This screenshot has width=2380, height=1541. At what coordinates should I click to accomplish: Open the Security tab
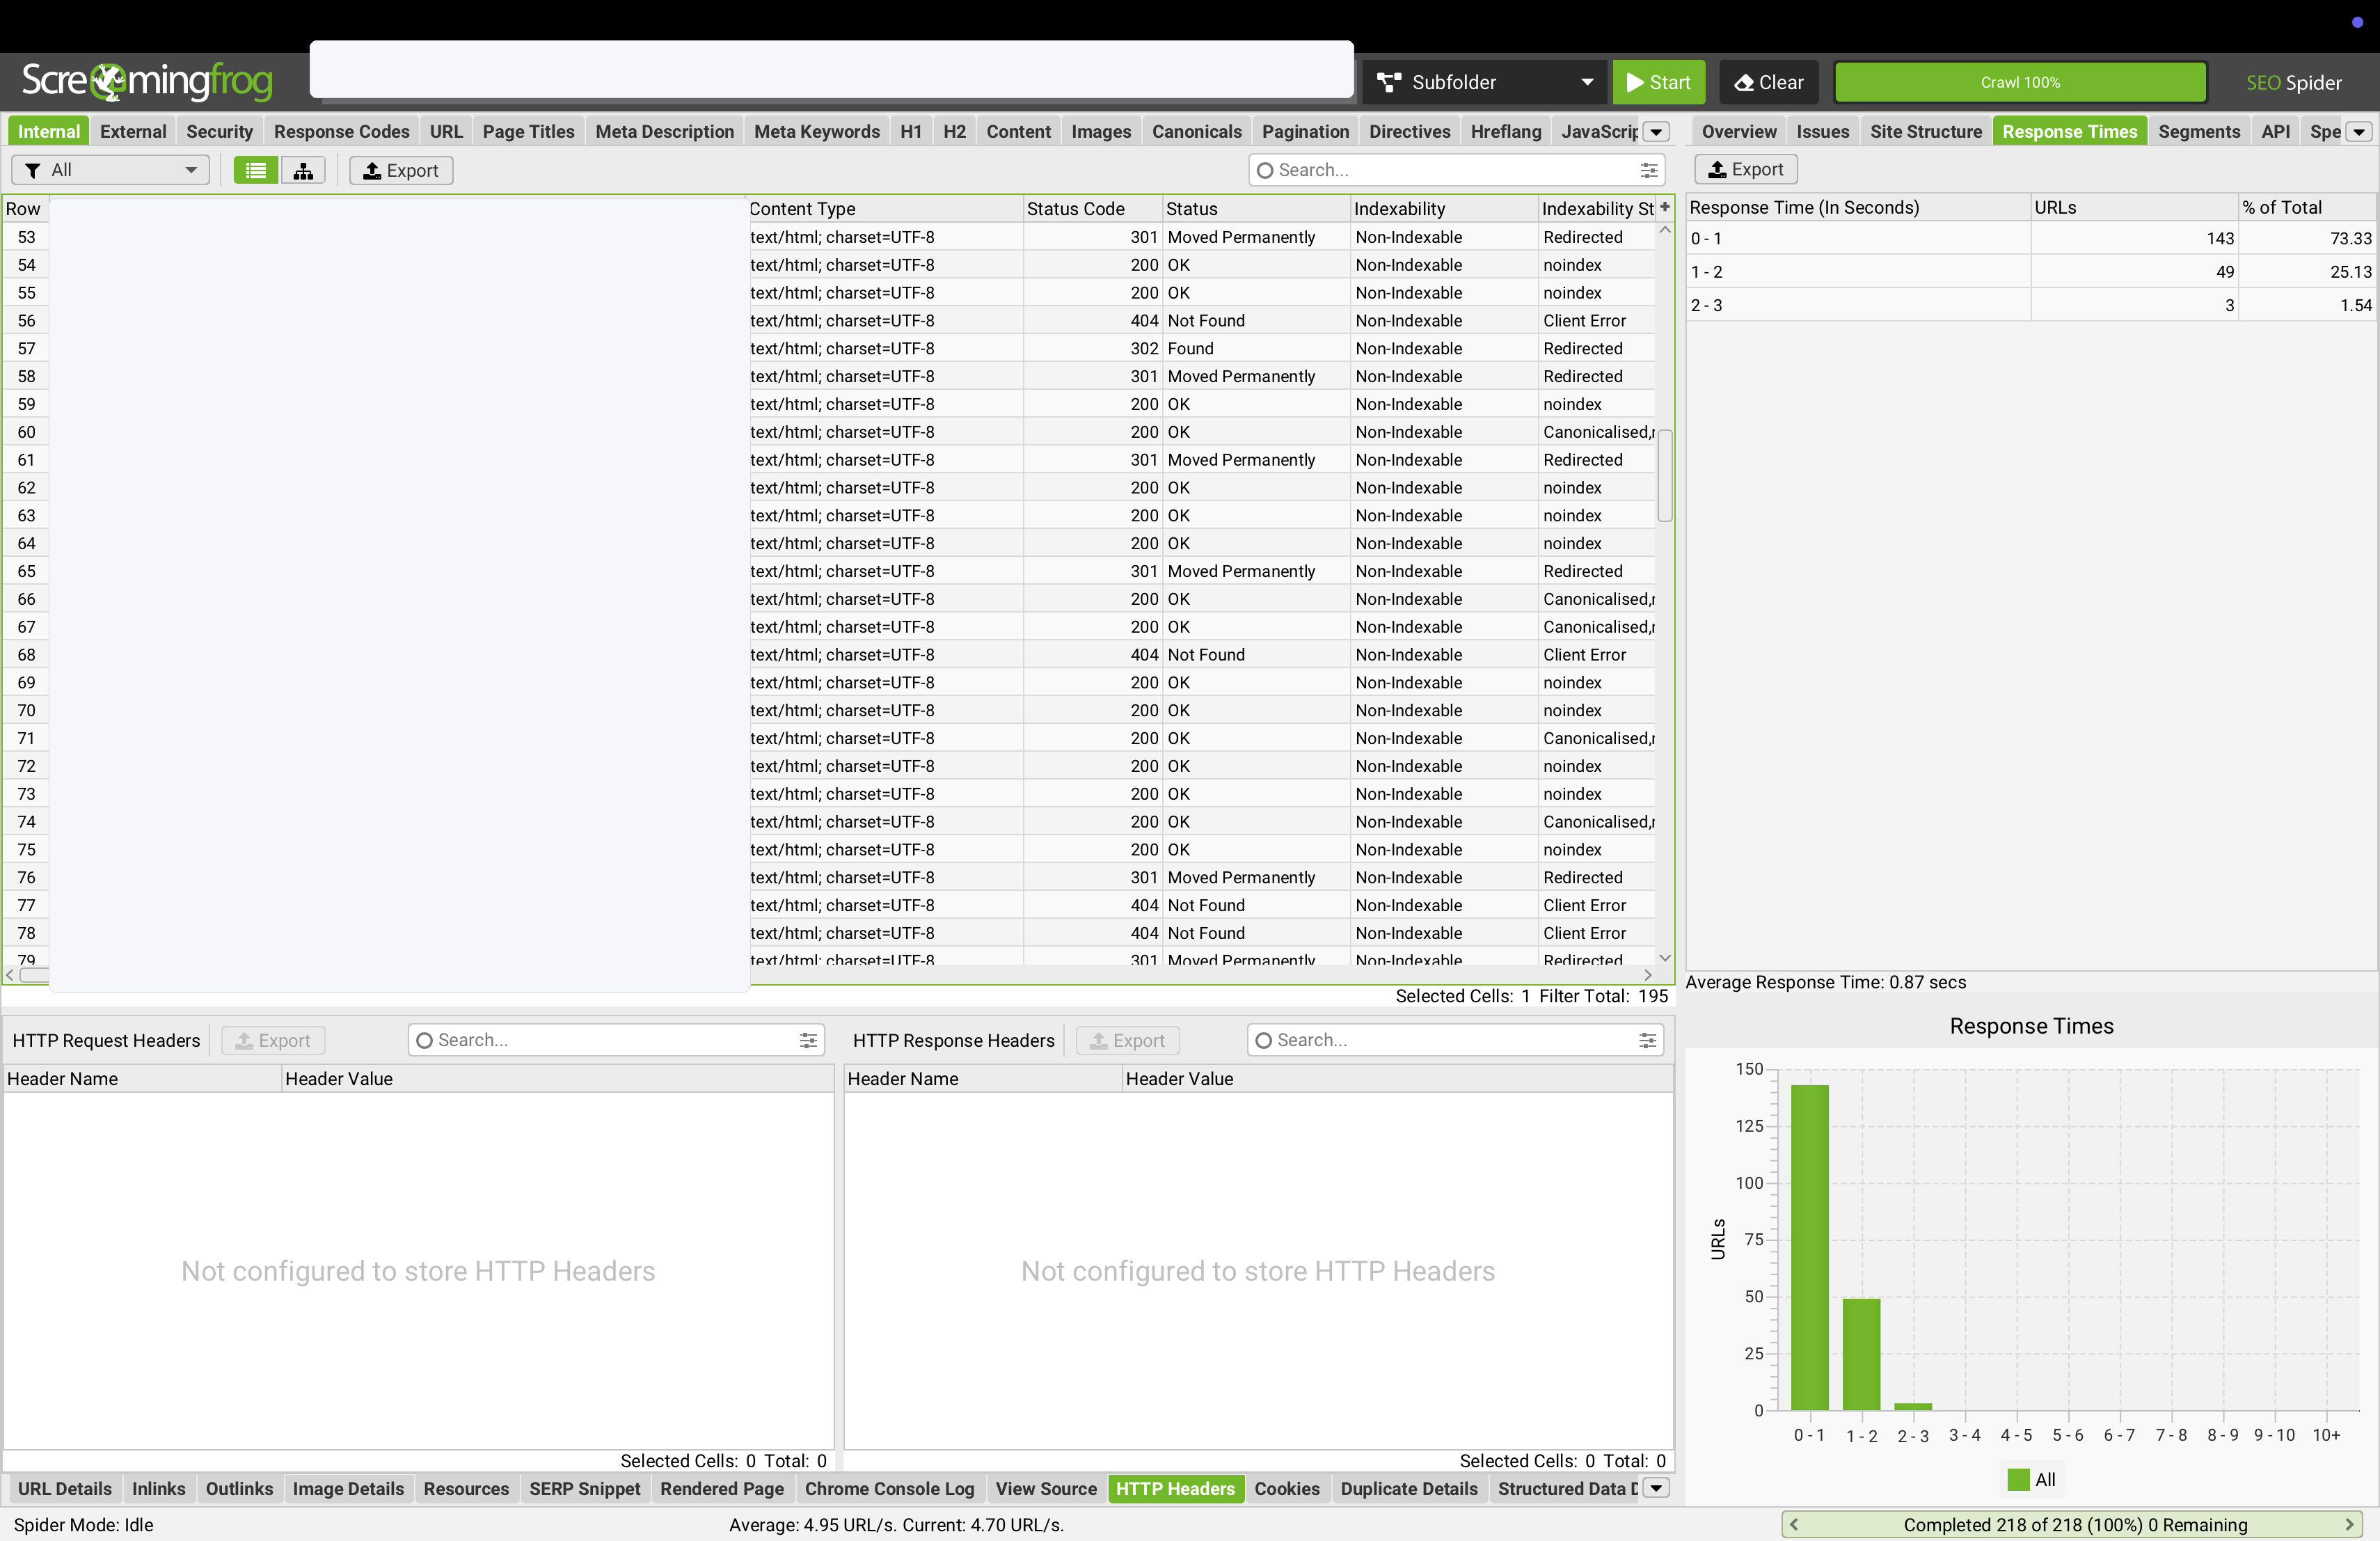point(219,131)
